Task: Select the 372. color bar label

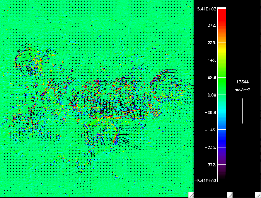Action: 212,25
